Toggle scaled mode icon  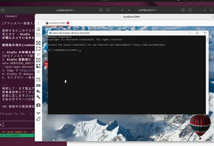38,66
